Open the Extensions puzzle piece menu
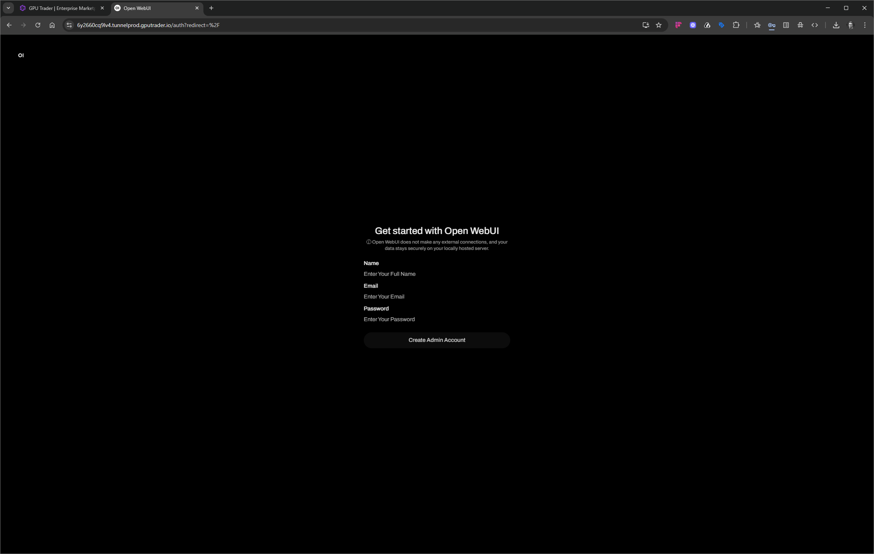 pos(736,25)
